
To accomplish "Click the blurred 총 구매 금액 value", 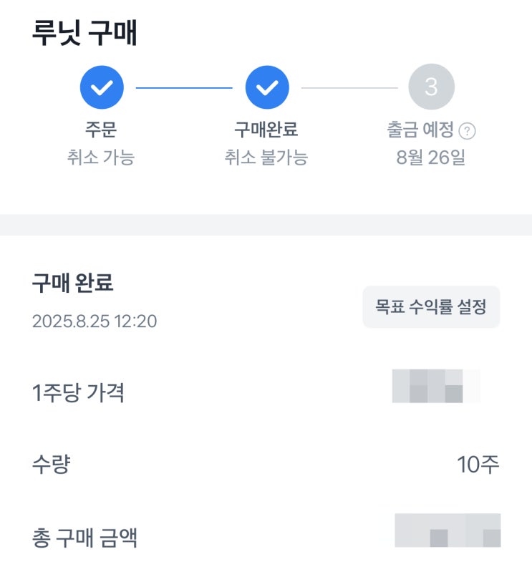I will click(x=448, y=530).
